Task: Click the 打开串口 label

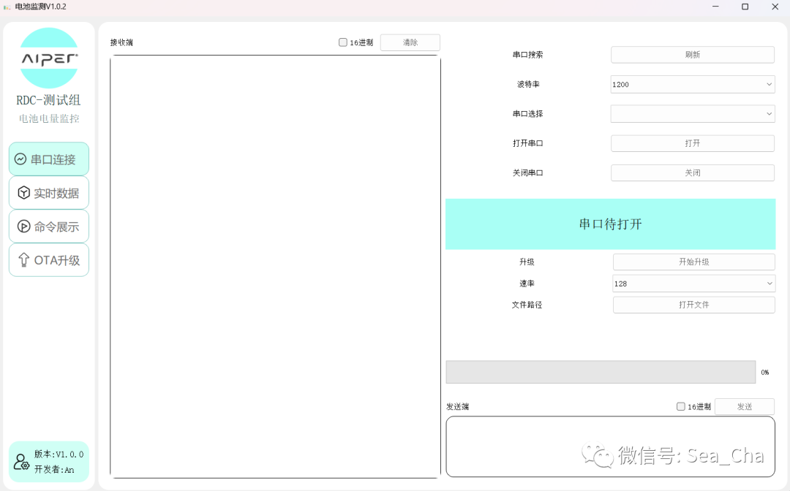Action: point(527,143)
